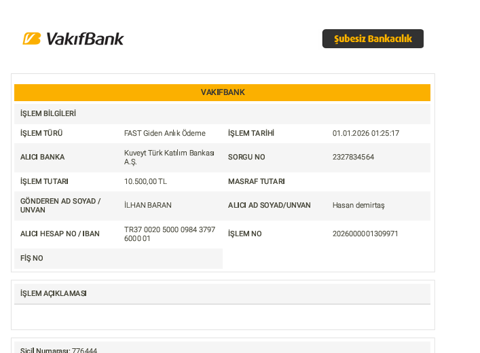This screenshot has height=353, width=480.
Task: Select transaction number 2026000001309971
Action: (x=365, y=234)
